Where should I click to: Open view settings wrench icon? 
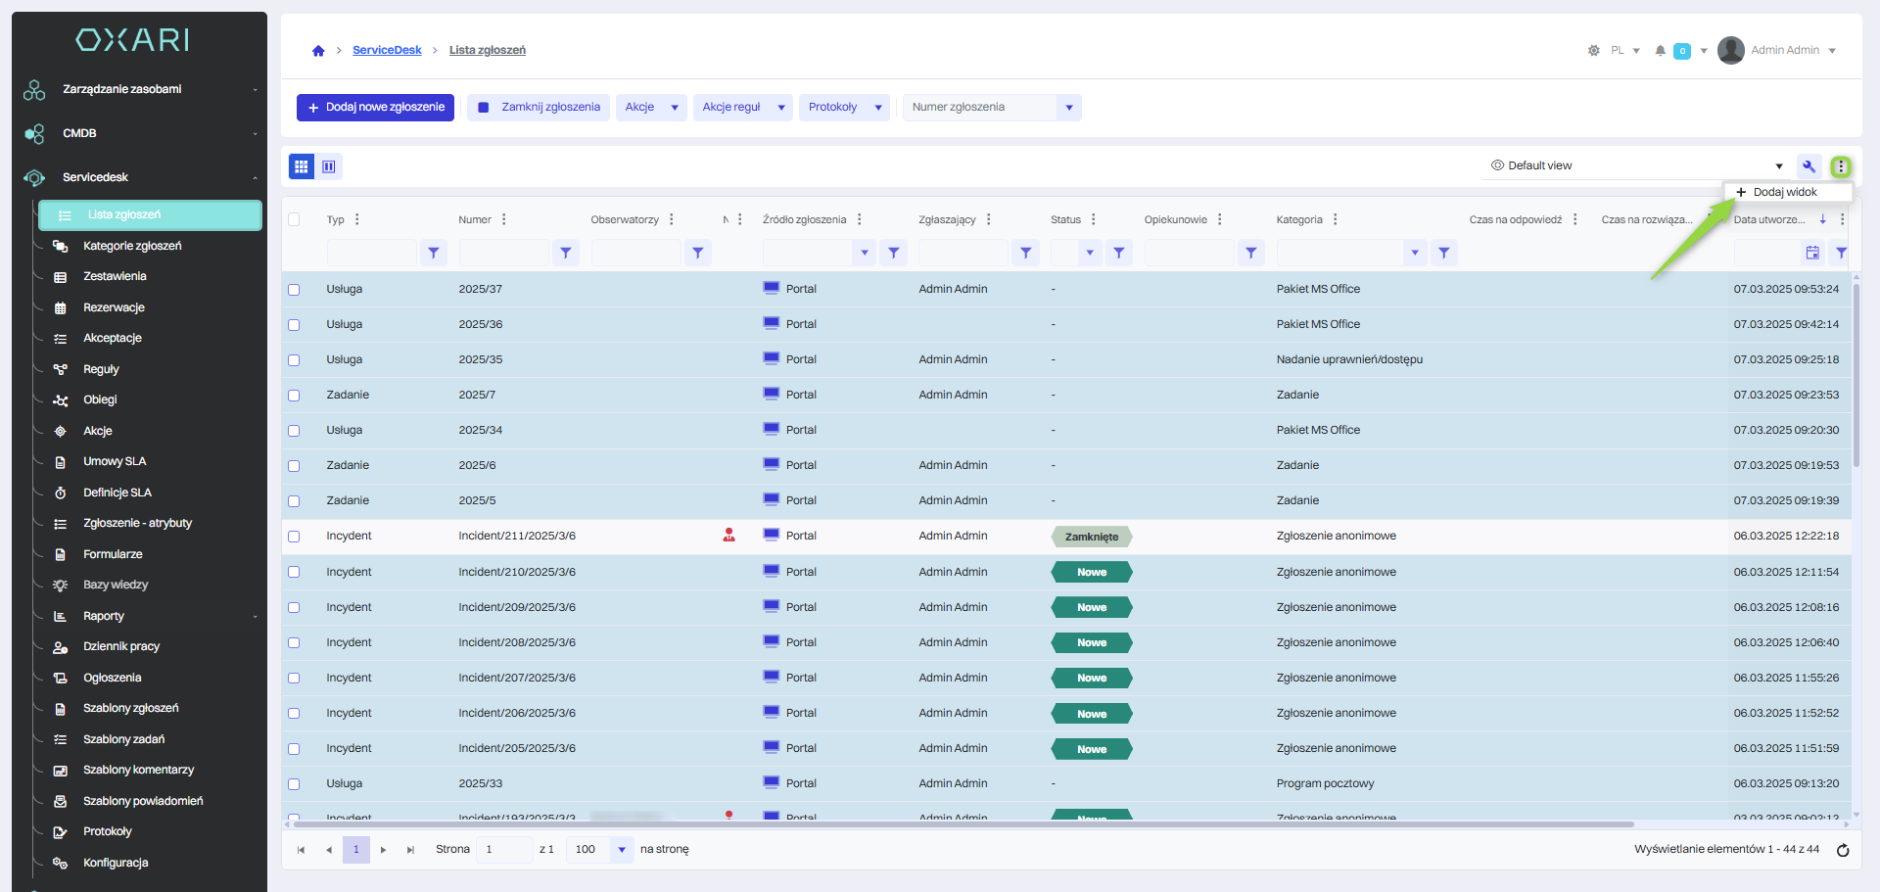(1809, 165)
